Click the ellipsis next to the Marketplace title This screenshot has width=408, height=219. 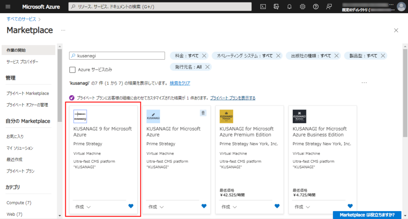pyautogui.click(x=63, y=30)
